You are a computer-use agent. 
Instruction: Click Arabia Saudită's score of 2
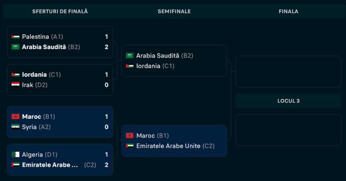[x=106, y=47]
